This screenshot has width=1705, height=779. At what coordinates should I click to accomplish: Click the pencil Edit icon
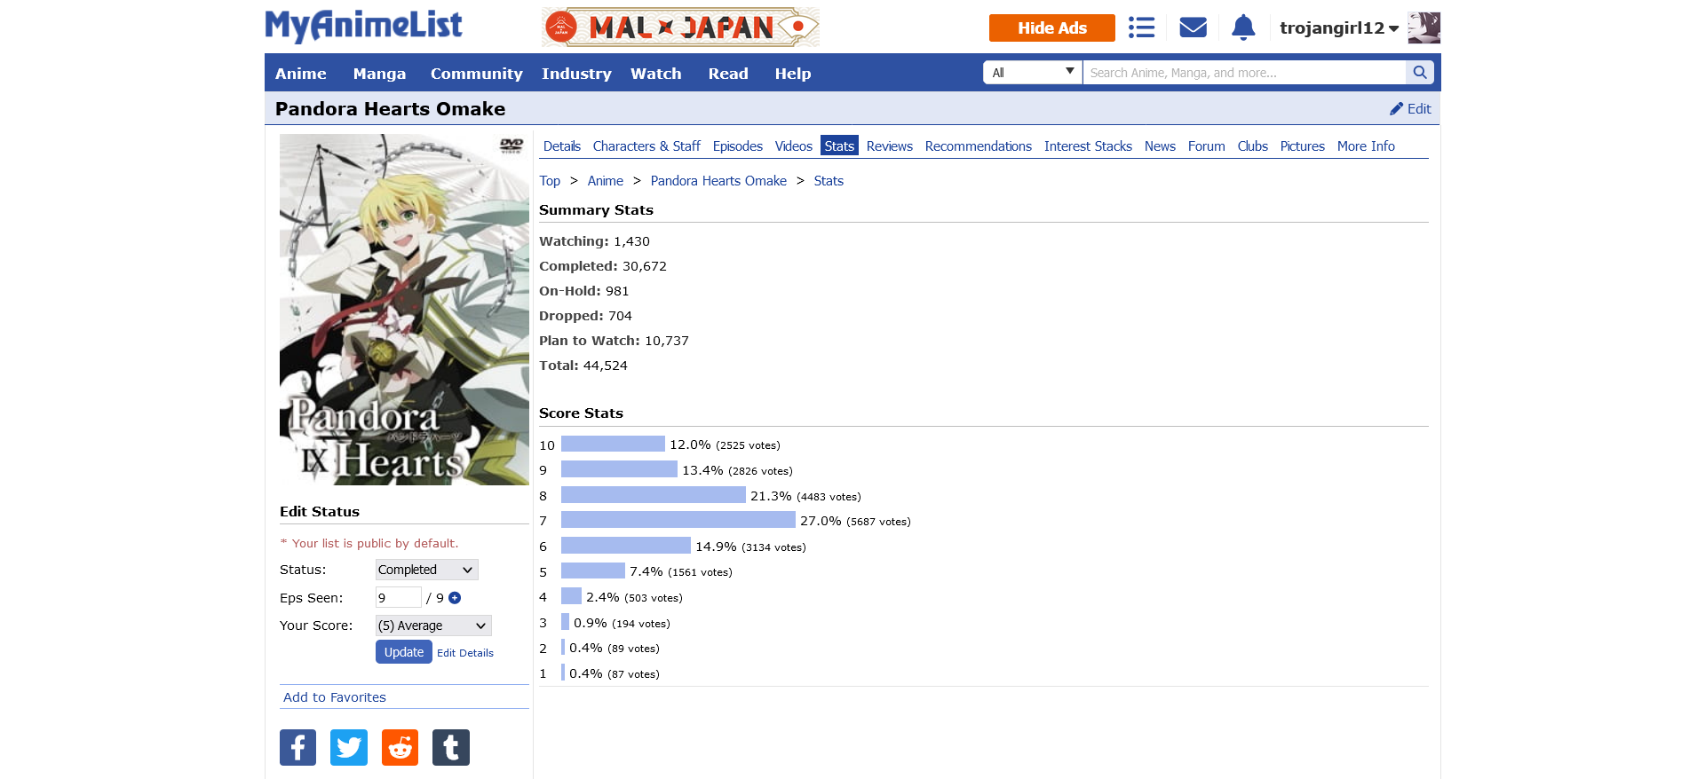(x=1396, y=108)
